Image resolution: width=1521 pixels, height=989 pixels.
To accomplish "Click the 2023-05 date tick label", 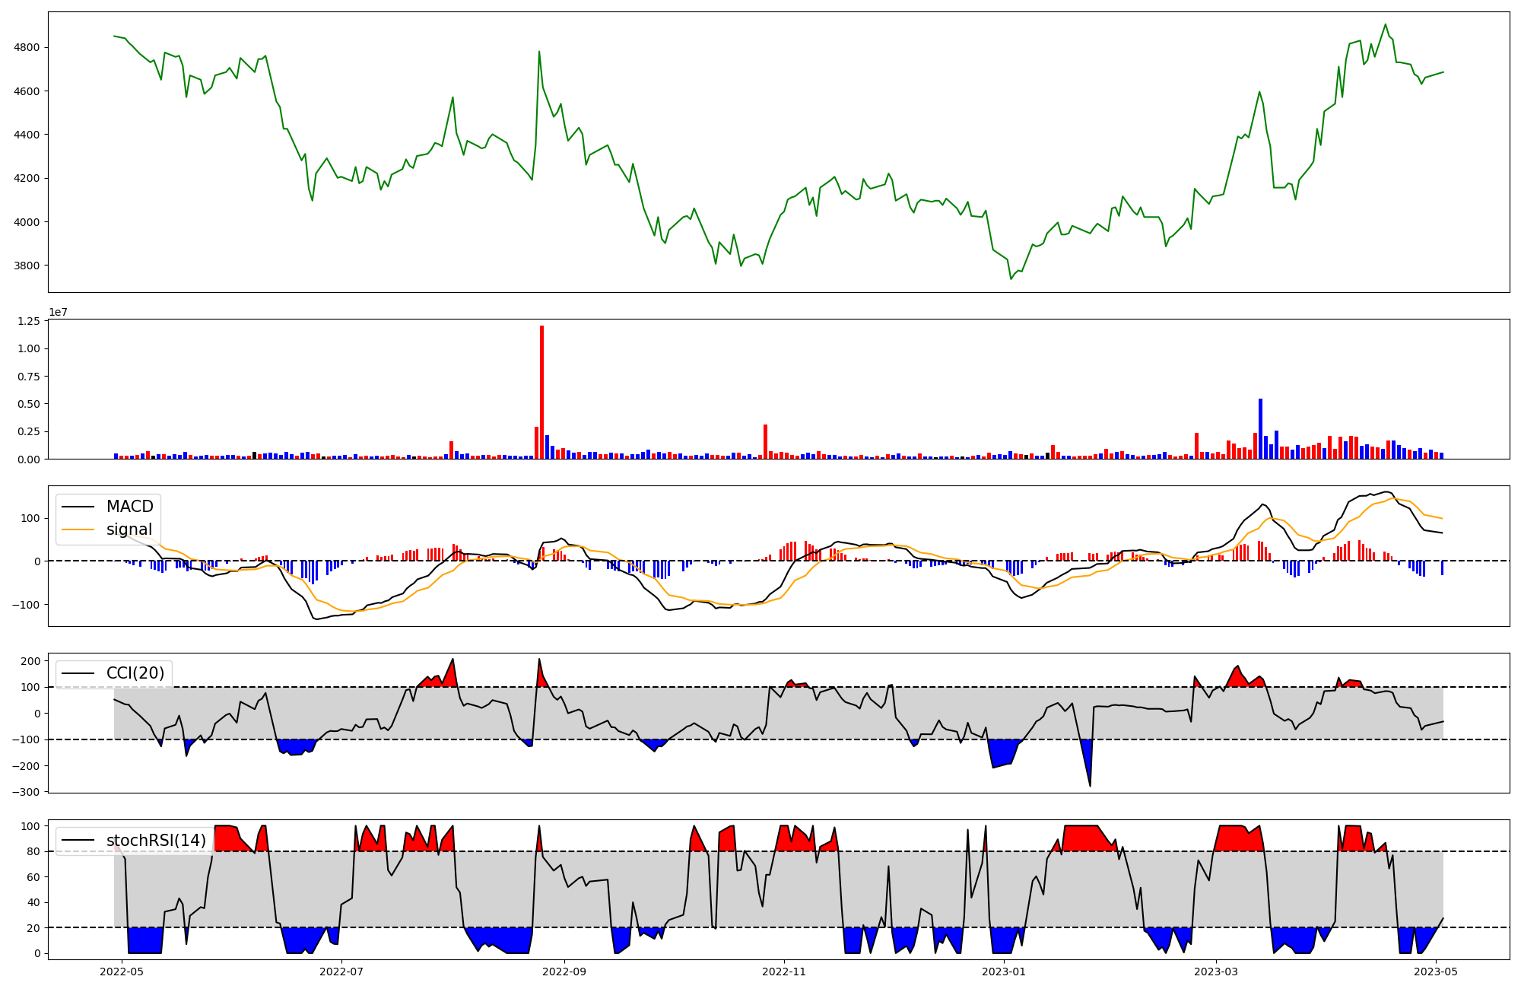I will click(x=1436, y=972).
